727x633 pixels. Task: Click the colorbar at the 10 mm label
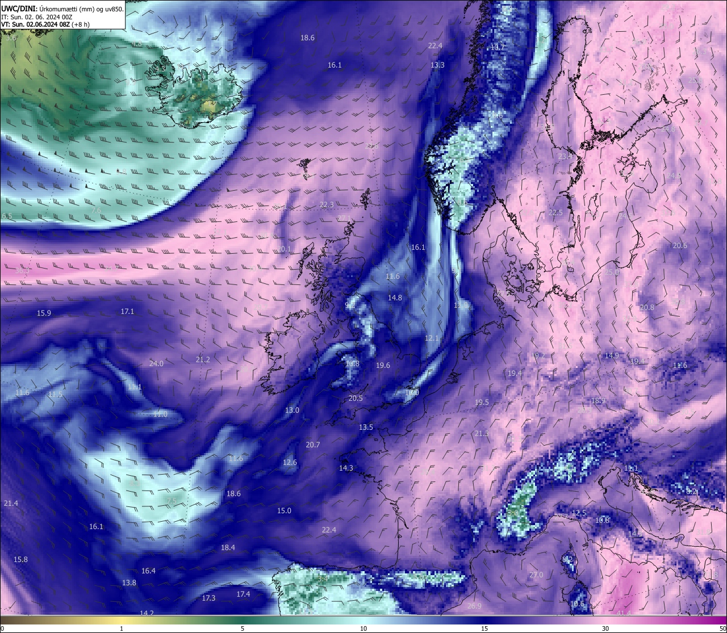pyautogui.click(x=363, y=628)
